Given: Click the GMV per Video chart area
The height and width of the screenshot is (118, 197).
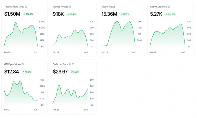Looking at the screenshot, I should [x=21, y=93].
